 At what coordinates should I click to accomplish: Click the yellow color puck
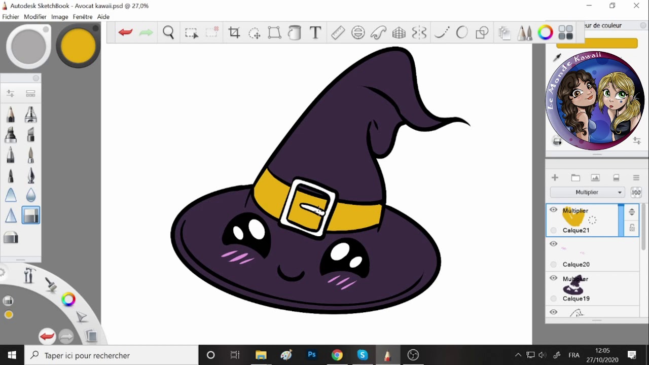(x=78, y=46)
